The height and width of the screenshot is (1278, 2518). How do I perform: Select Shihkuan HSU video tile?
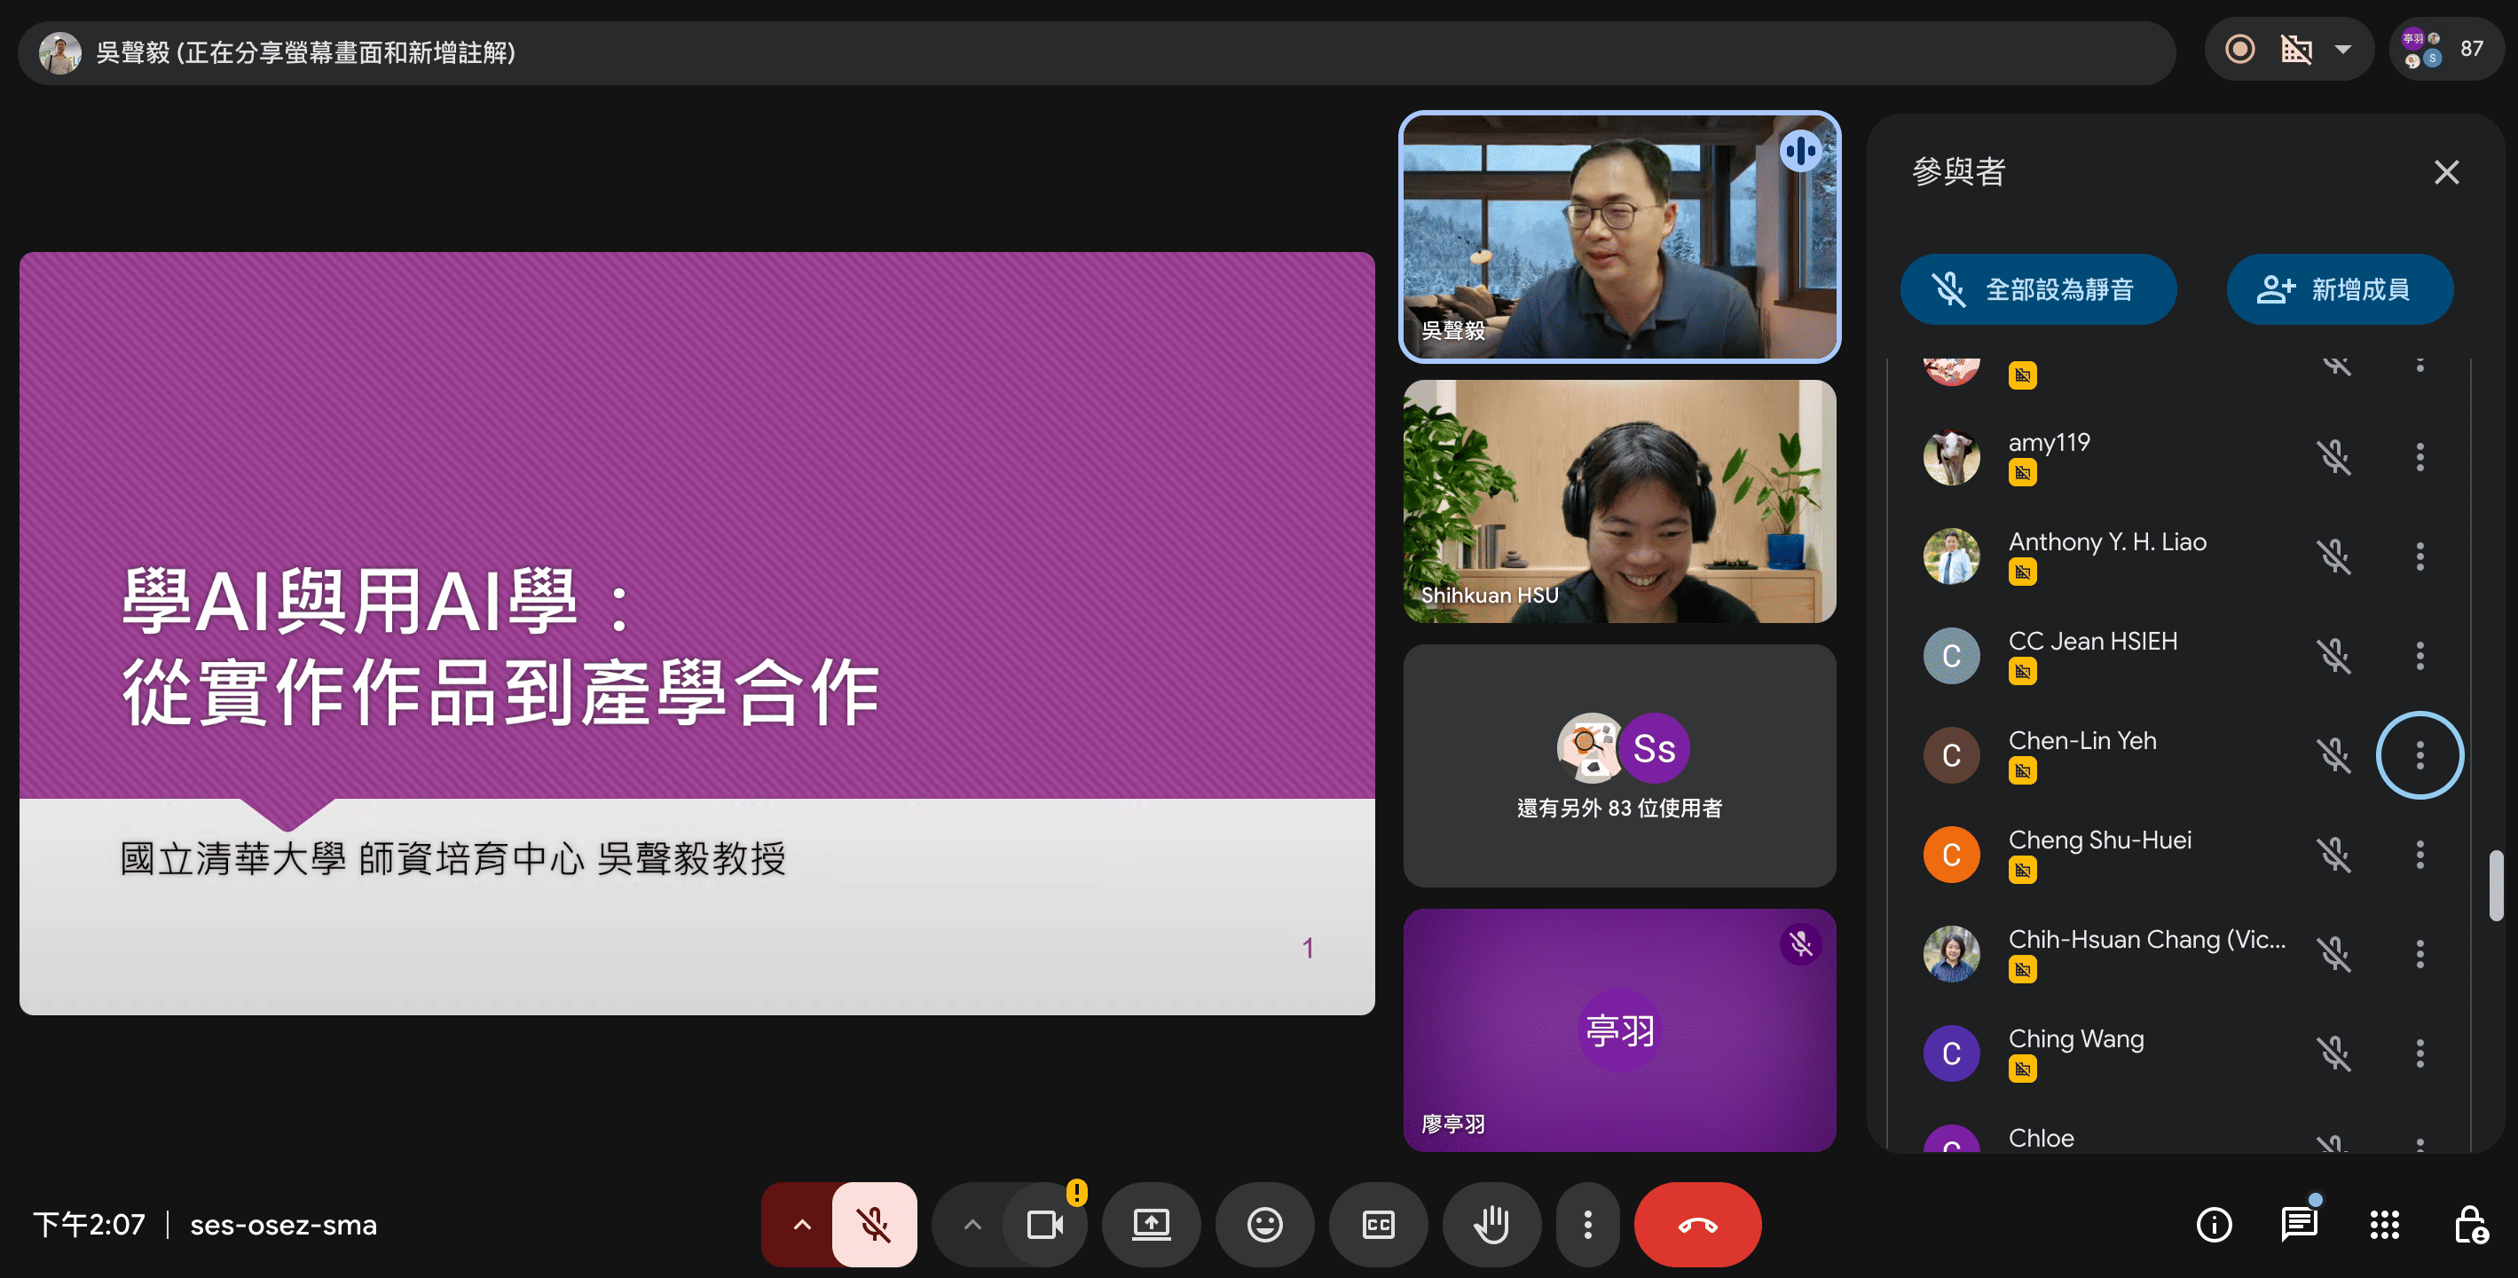click(x=1618, y=501)
